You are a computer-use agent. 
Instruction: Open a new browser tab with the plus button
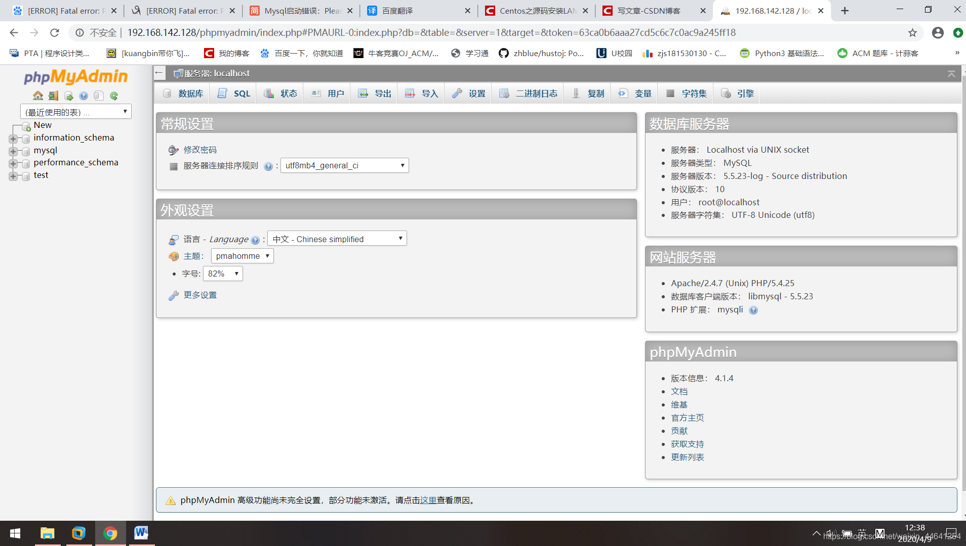click(x=844, y=11)
